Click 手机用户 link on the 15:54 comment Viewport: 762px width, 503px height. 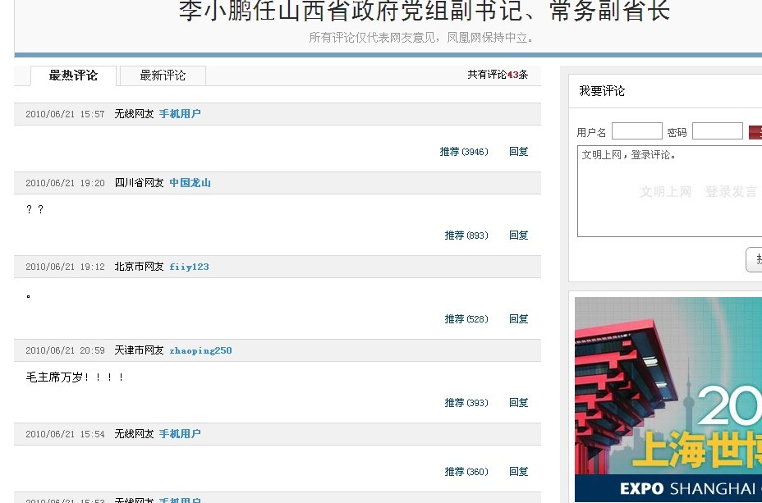(179, 434)
